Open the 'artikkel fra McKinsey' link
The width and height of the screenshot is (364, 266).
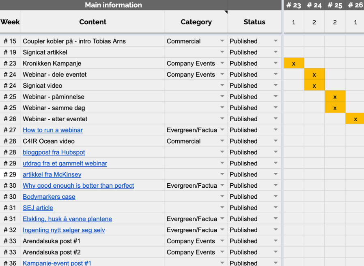pos(52,175)
